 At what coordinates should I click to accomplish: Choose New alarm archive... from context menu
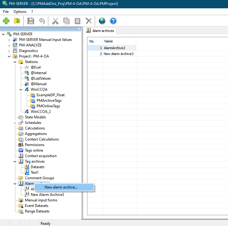click(61, 187)
